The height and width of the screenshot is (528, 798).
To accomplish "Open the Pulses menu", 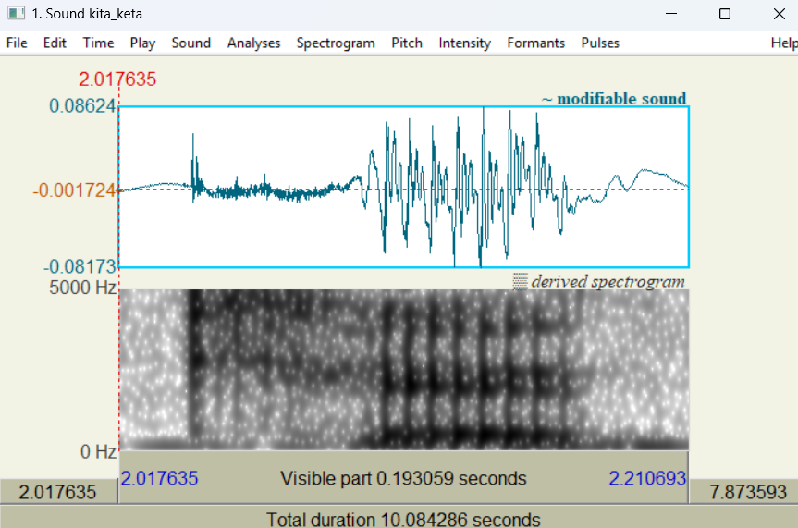I will coord(600,43).
